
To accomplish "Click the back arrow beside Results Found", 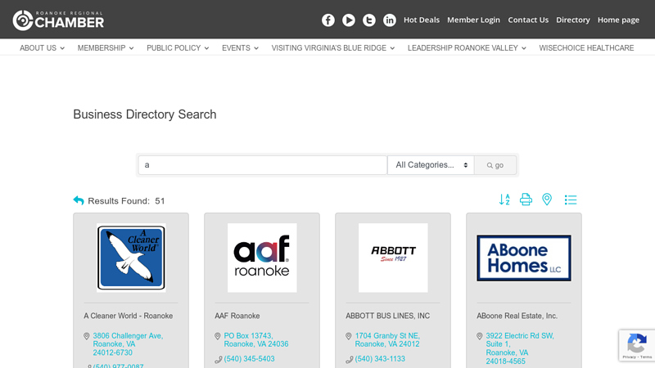I will coord(79,200).
